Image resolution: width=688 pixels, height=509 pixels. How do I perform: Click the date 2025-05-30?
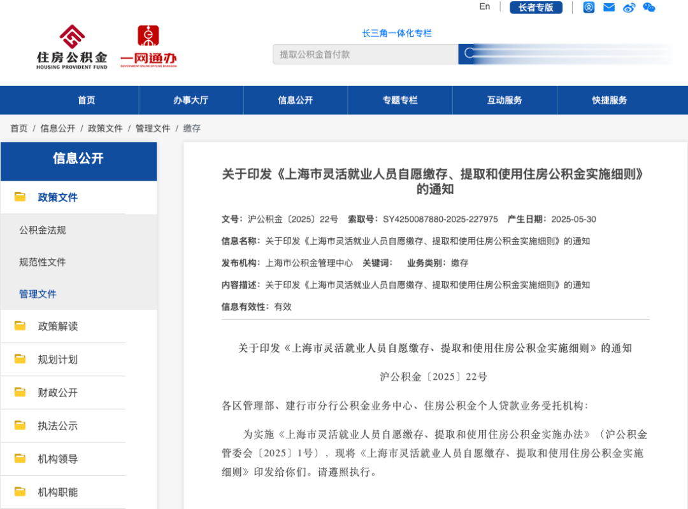pos(573,220)
